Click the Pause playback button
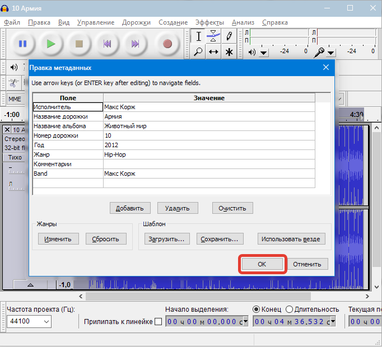Screen dimensions: 382x347 22,43
